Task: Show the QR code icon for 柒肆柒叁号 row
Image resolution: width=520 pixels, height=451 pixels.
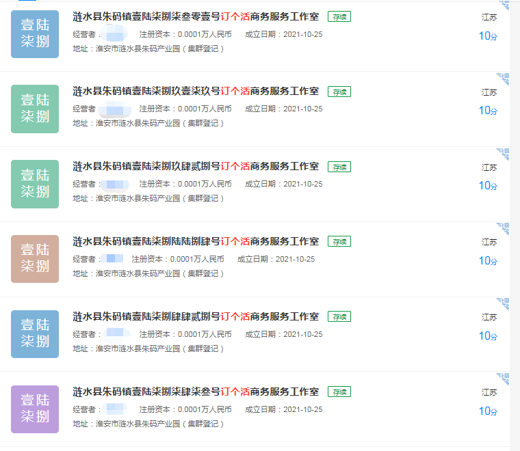Action: [x=503, y=379]
